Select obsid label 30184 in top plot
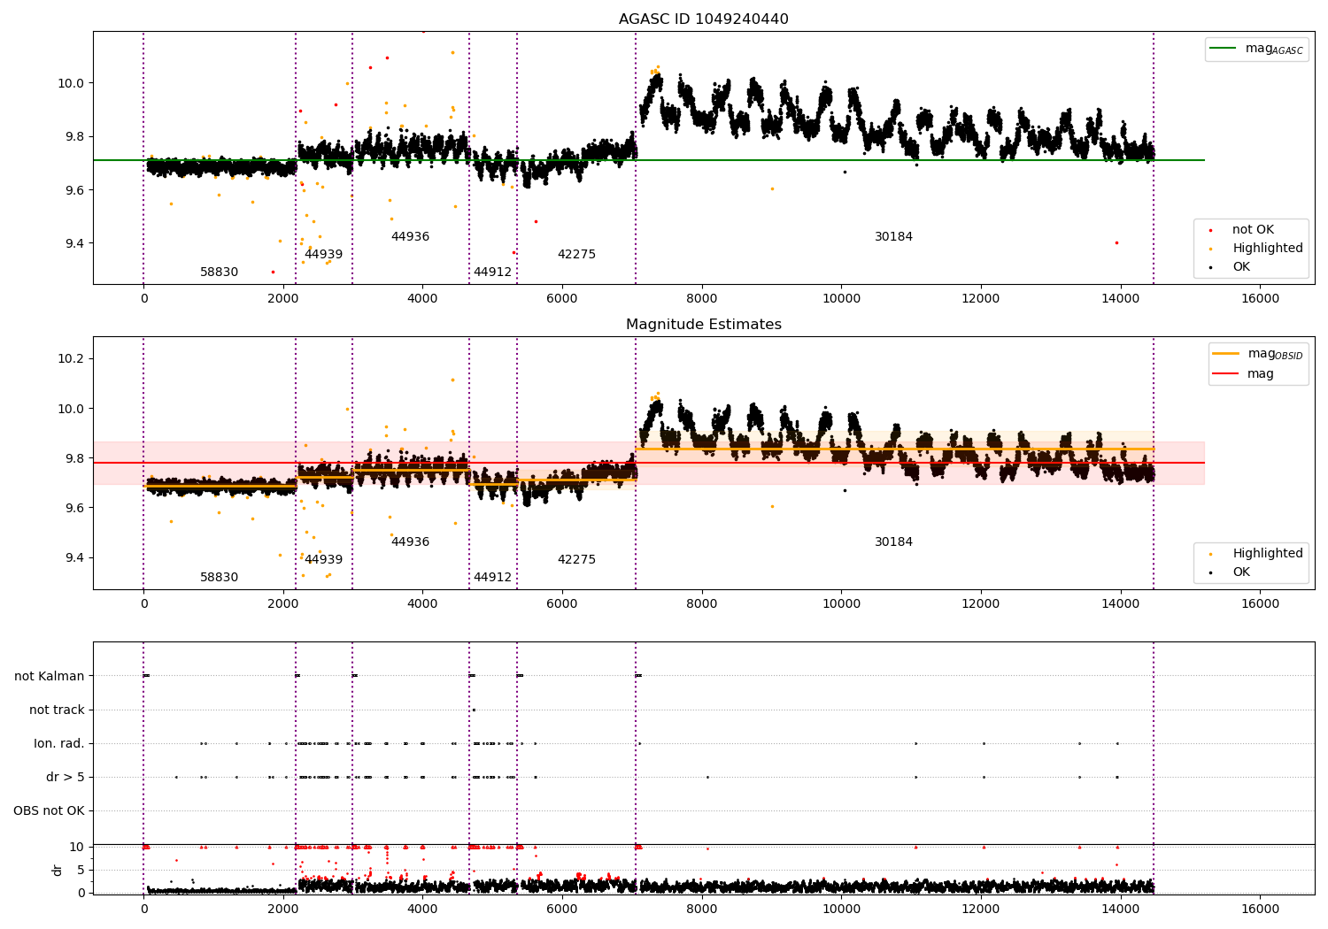Viewport: 1328px width, 929px height. (x=893, y=237)
